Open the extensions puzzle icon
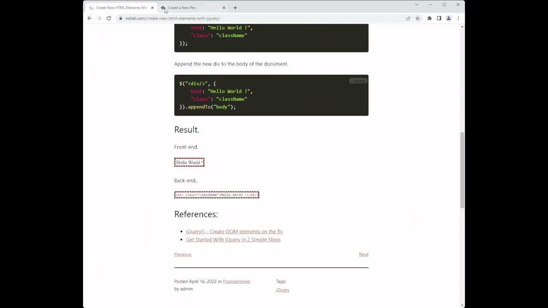Screen dimensions: 548x308 click(x=429, y=18)
